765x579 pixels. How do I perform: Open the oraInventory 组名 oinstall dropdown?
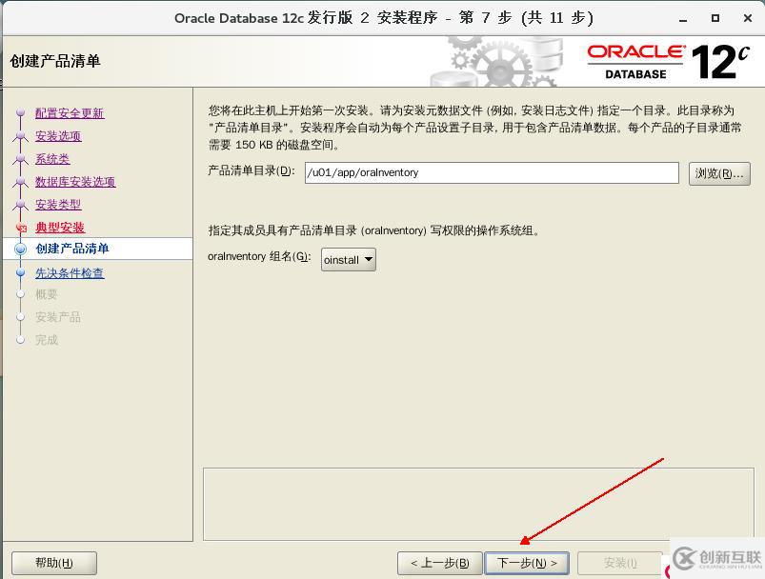coord(349,259)
